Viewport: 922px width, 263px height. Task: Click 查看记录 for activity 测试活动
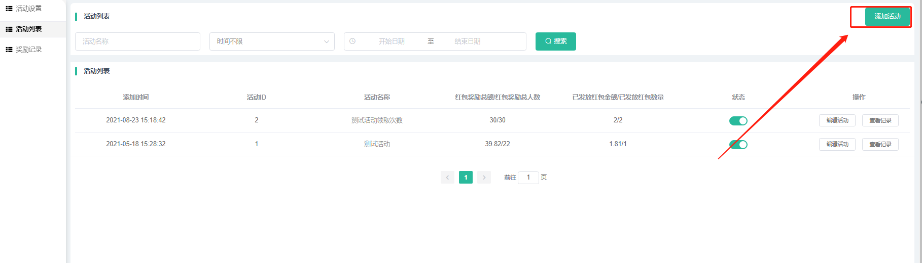point(880,144)
